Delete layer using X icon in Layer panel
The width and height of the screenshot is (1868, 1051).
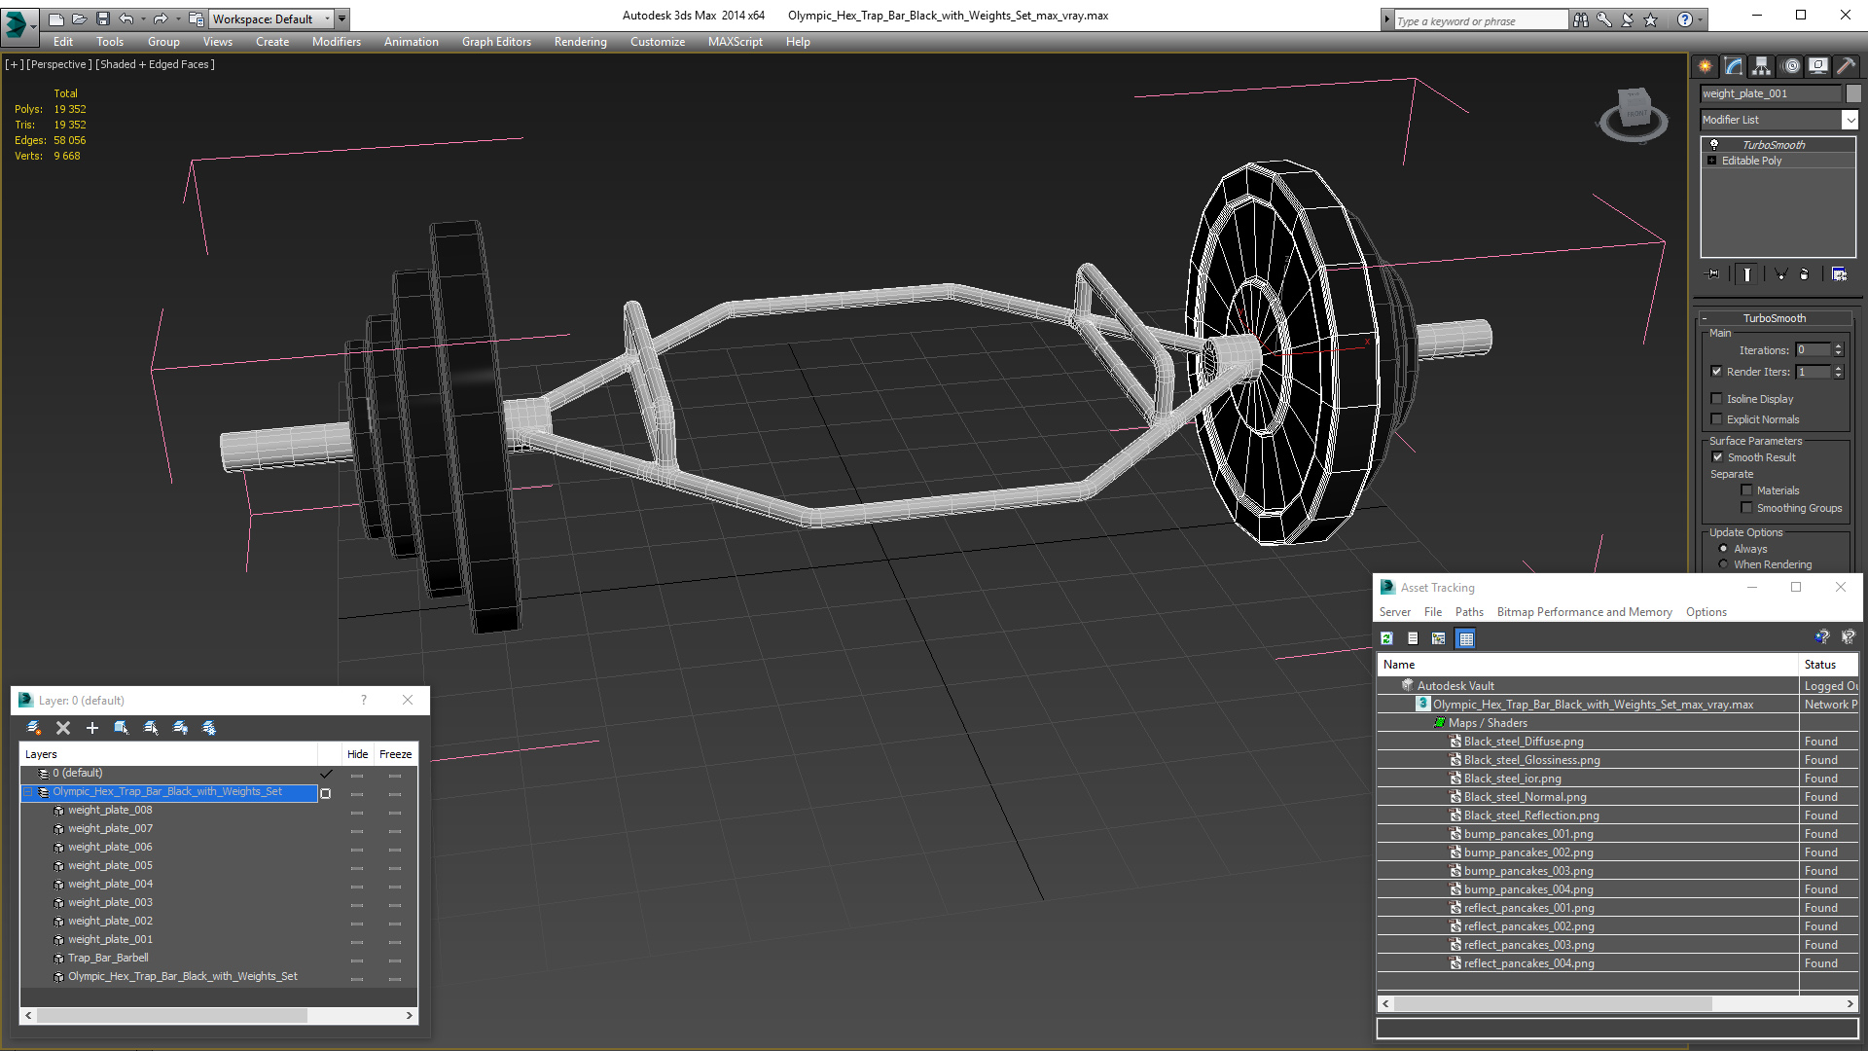63,728
